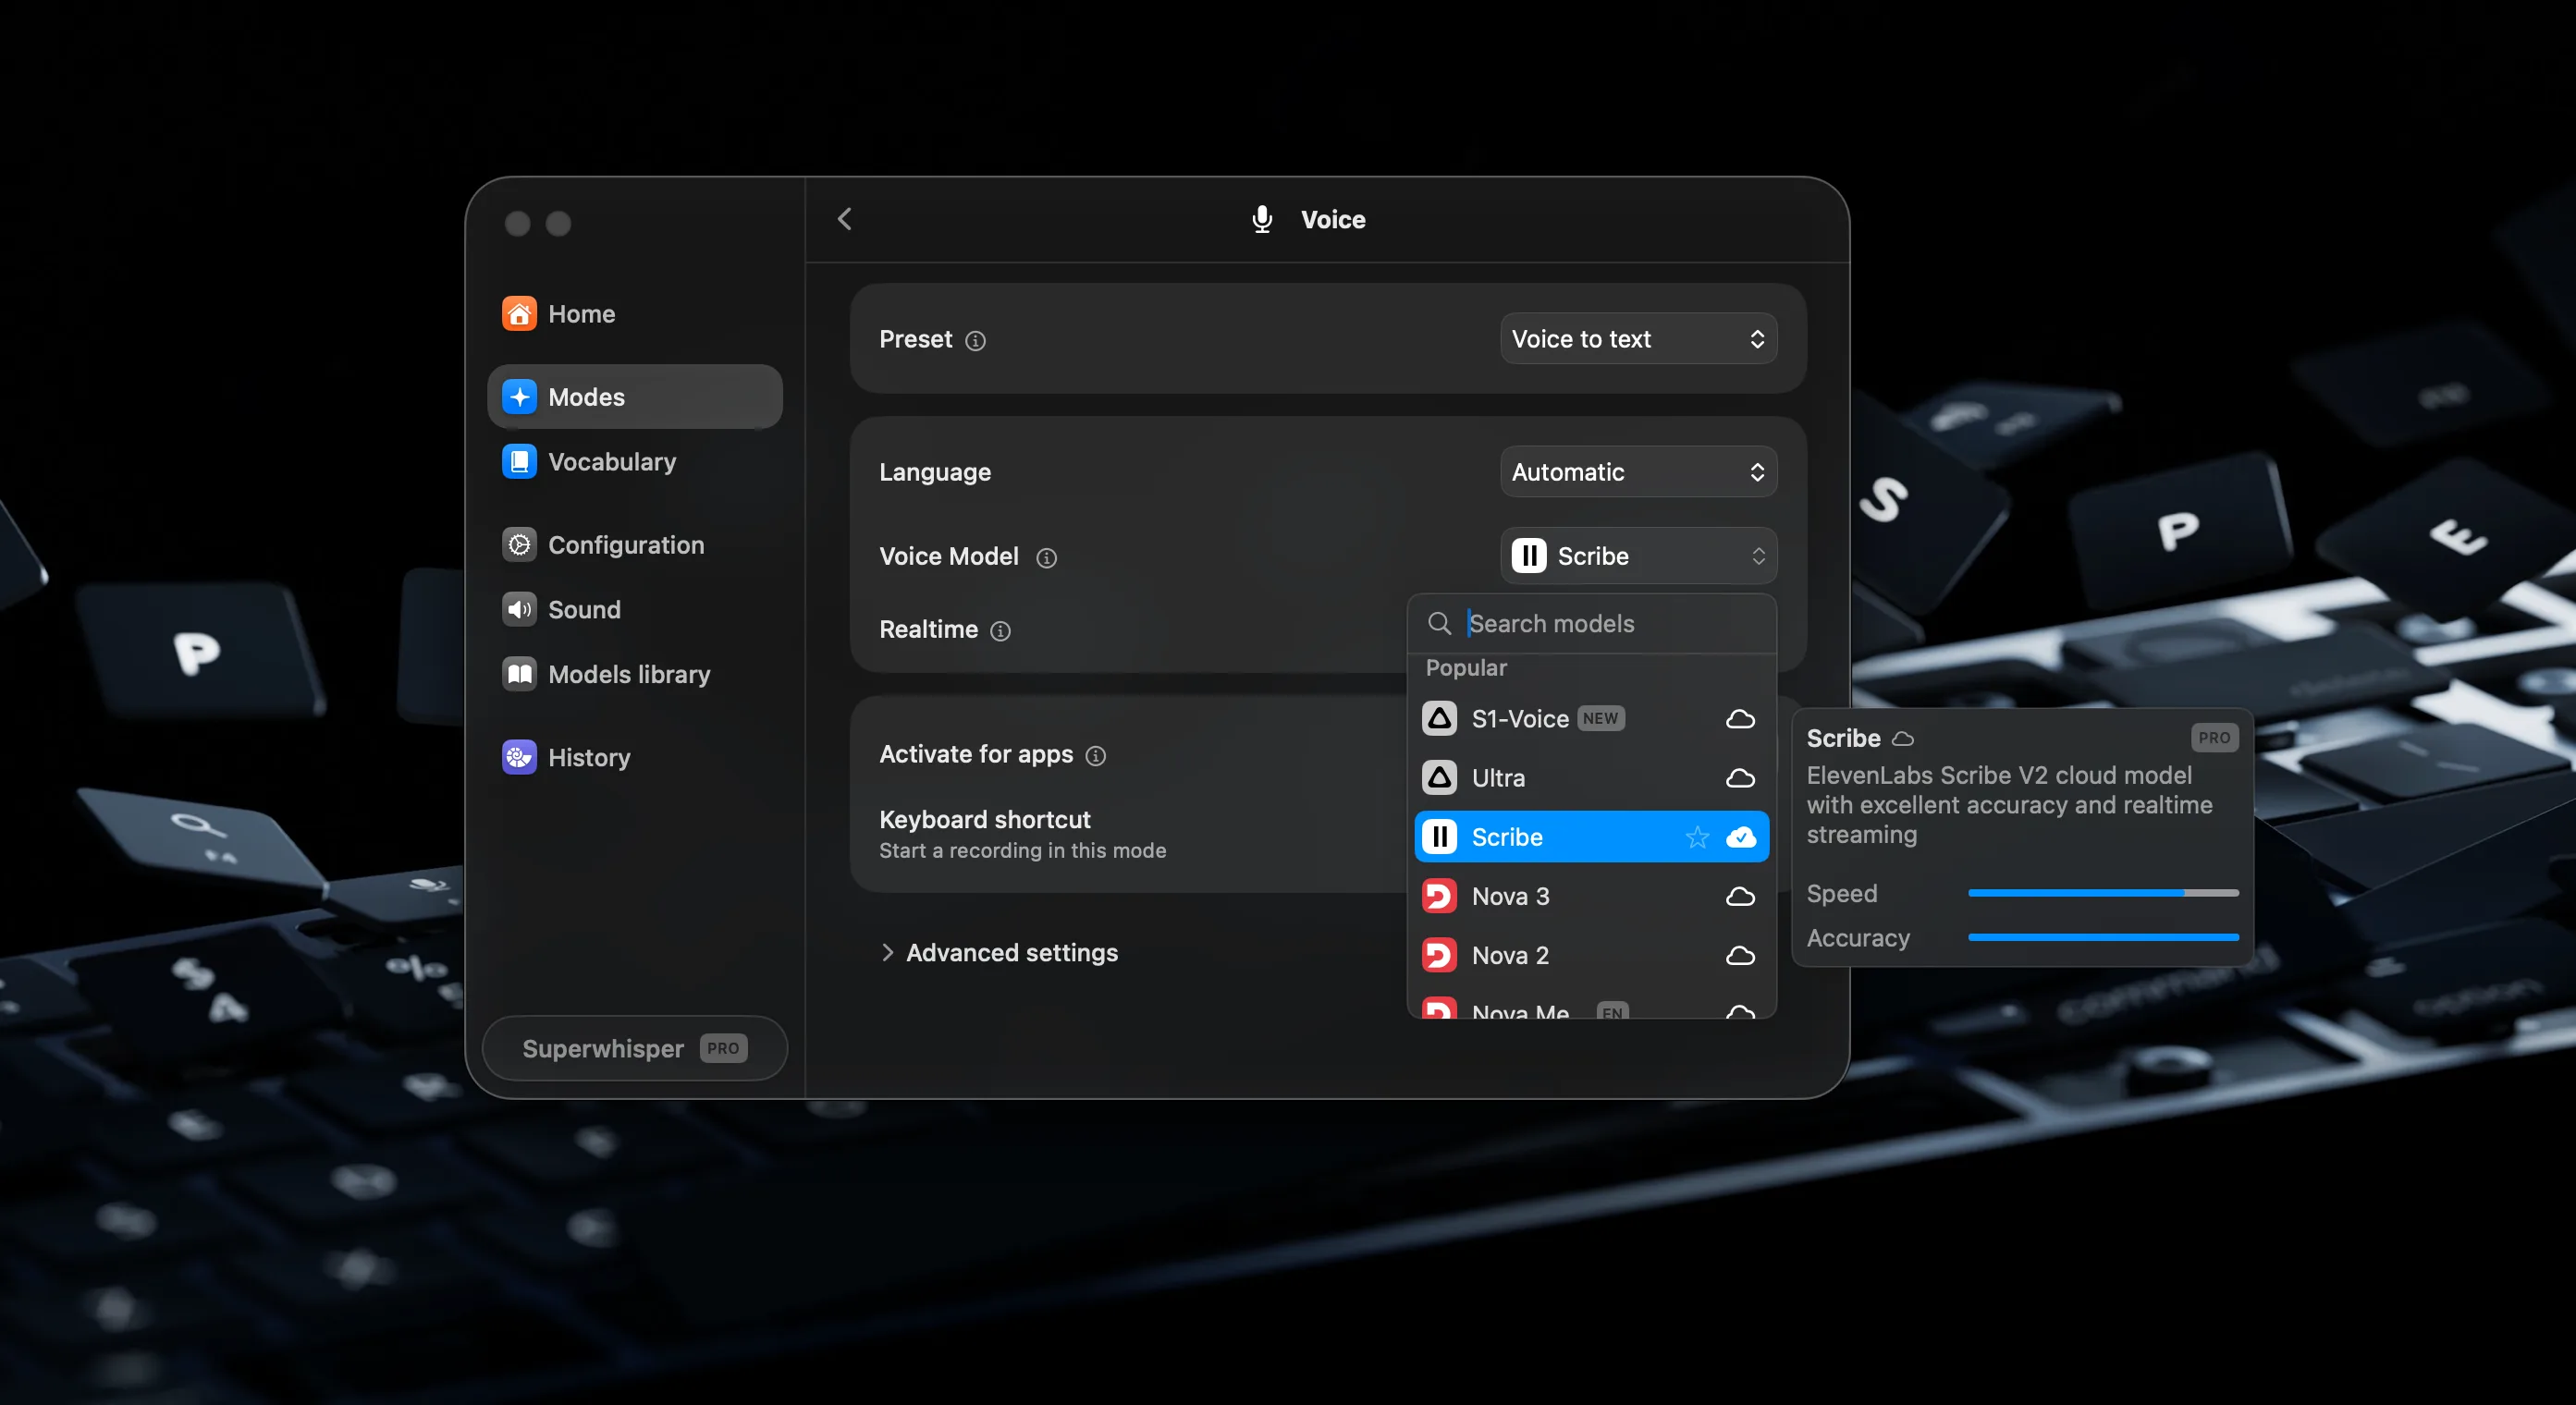Screen dimensions: 2576x1405
Task: Select the Nova 2 model
Action: (x=1591, y=955)
